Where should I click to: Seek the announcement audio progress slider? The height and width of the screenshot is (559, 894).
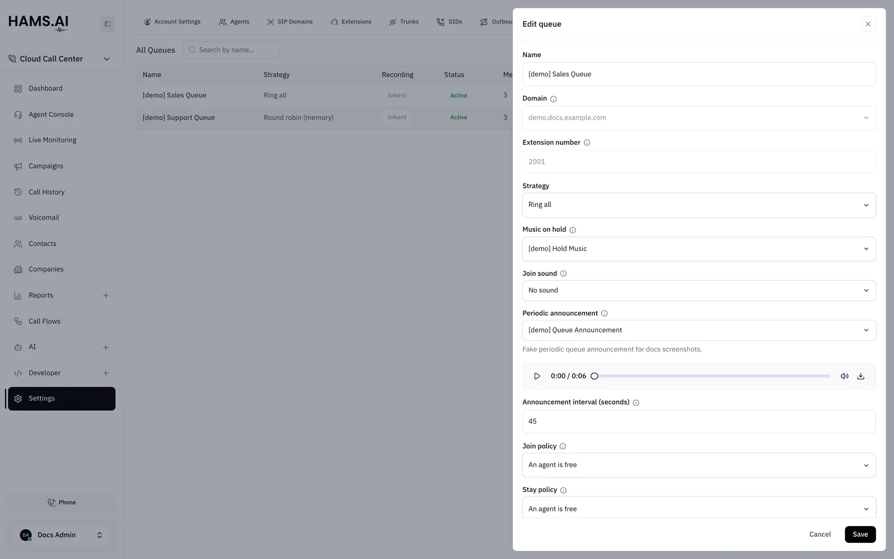coord(712,376)
